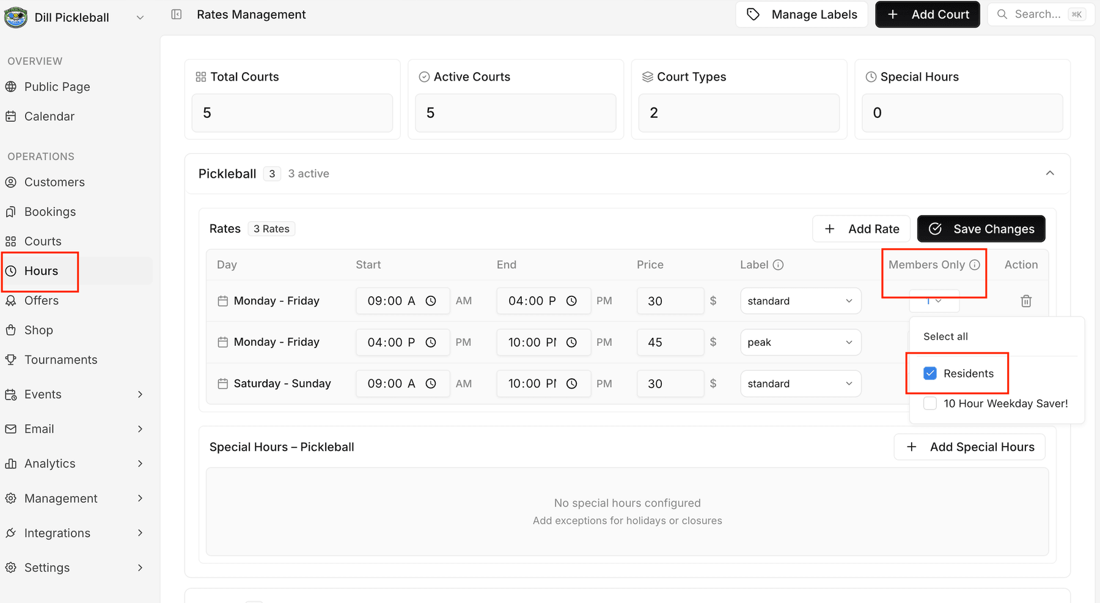Edit the price field showing 45
Screen dimensions: 1100x603
click(x=670, y=342)
